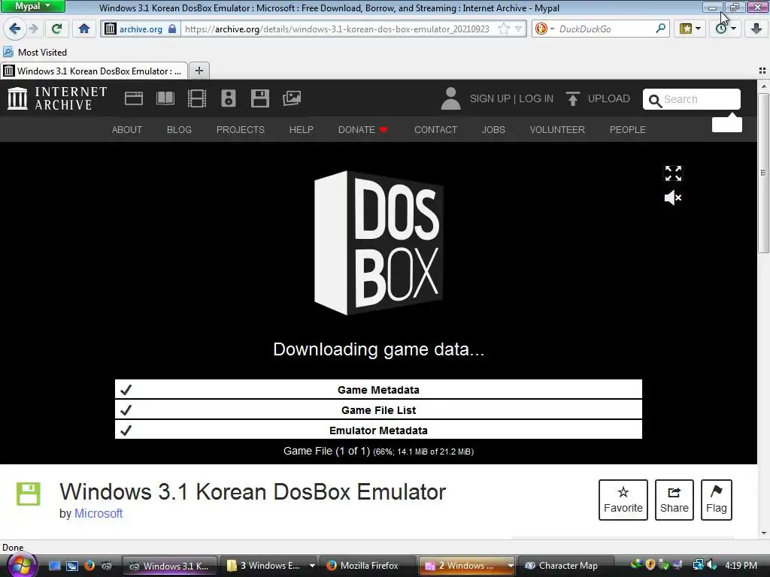Image resolution: width=770 pixels, height=577 pixels.
Task: Open the URL bar history dropdown arrow
Action: coord(518,29)
